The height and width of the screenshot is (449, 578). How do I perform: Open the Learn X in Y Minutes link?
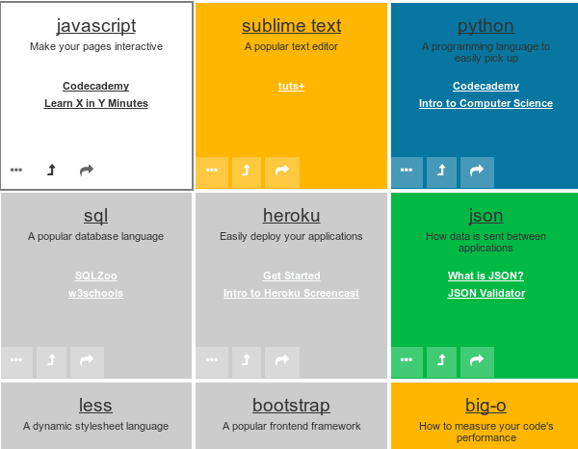coord(96,103)
